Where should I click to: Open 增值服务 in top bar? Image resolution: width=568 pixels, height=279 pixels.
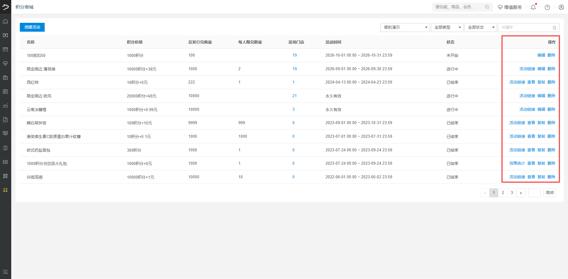click(x=510, y=7)
